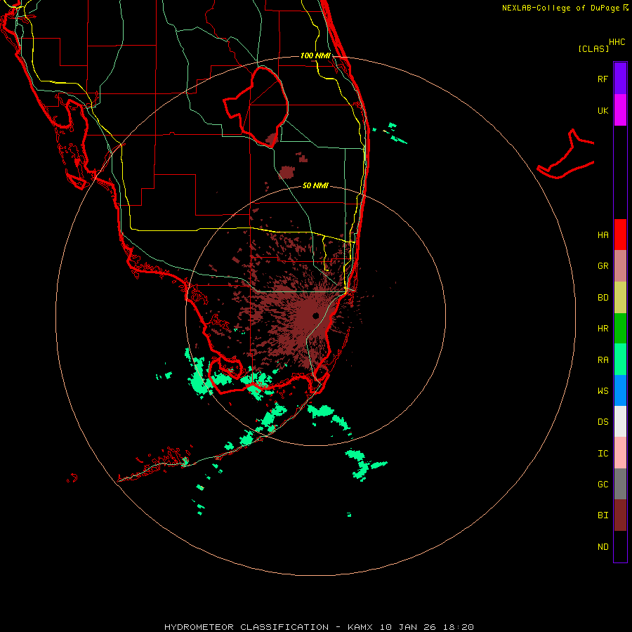Click the RF purple legend swatch
This screenshot has width=632, height=632.
pos(620,79)
